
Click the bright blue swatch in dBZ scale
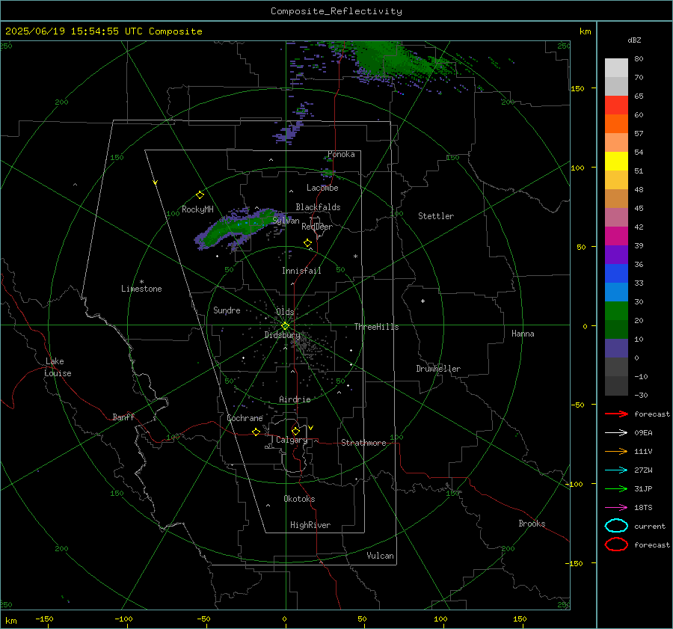click(616, 273)
